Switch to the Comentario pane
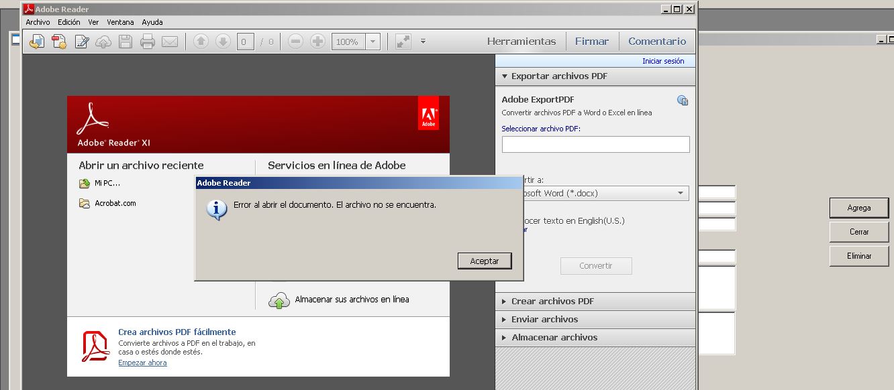This screenshot has height=390, width=894. [x=657, y=42]
